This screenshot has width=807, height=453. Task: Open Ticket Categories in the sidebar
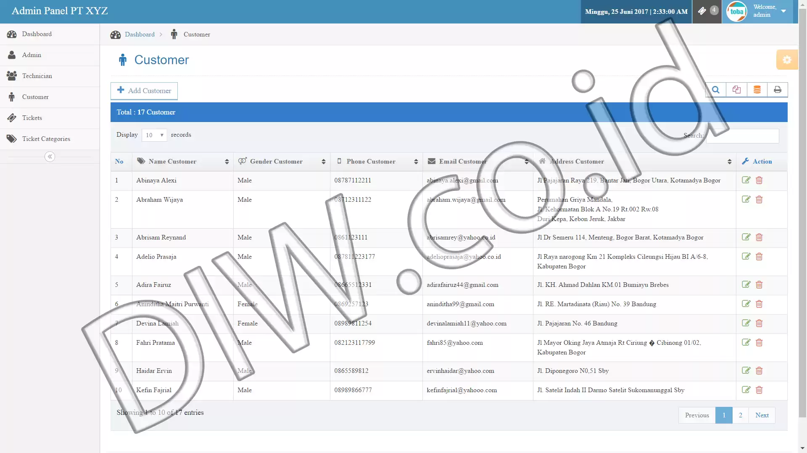pyautogui.click(x=50, y=139)
